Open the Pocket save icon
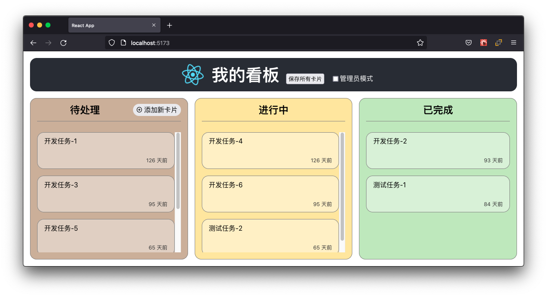The width and height of the screenshot is (547, 297). [469, 43]
